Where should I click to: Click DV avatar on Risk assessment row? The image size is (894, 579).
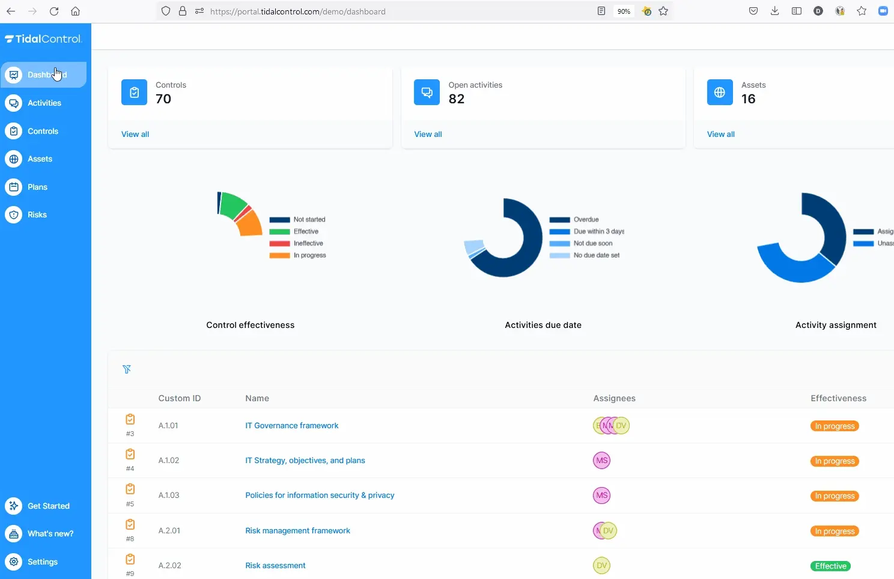tap(602, 565)
